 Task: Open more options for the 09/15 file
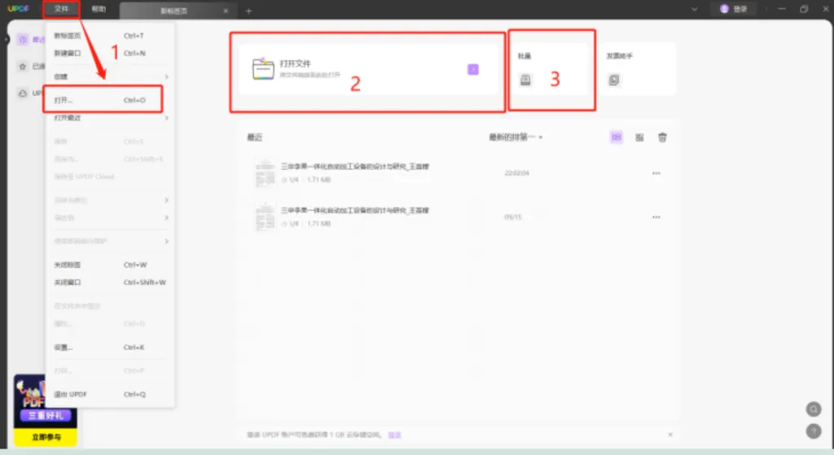[656, 217]
